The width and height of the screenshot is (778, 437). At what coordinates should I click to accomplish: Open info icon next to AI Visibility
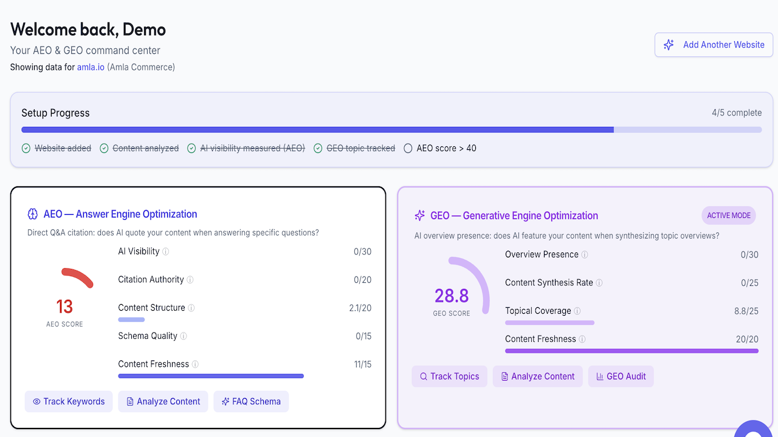pyautogui.click(x=166, y=251)
